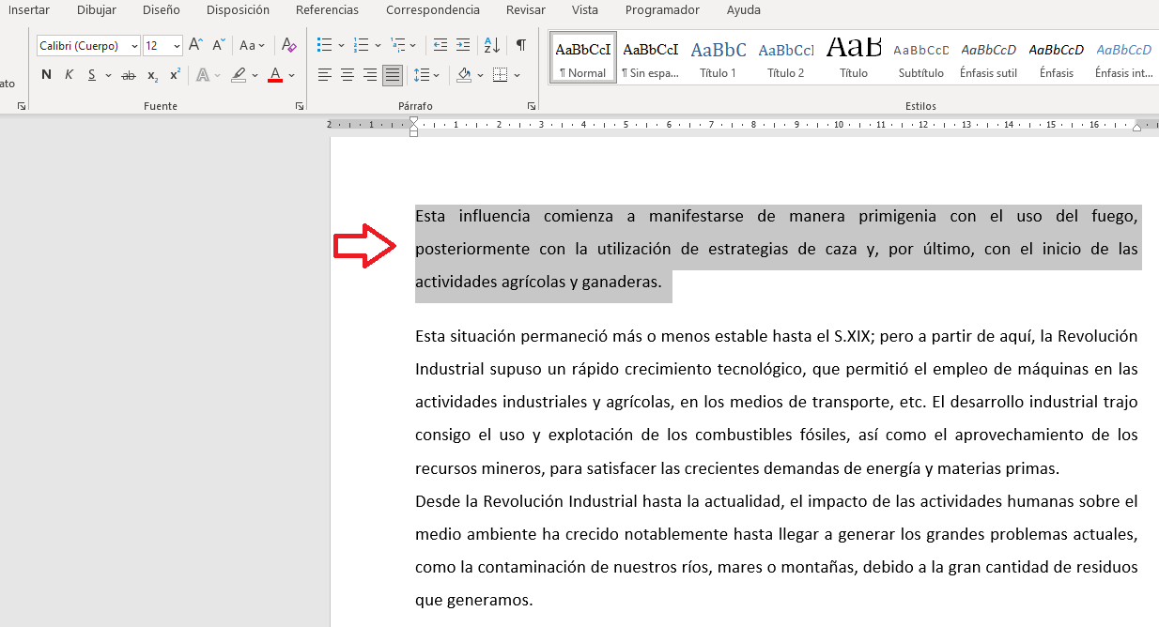Align text to the left
1159x627 pixels.
324,75
